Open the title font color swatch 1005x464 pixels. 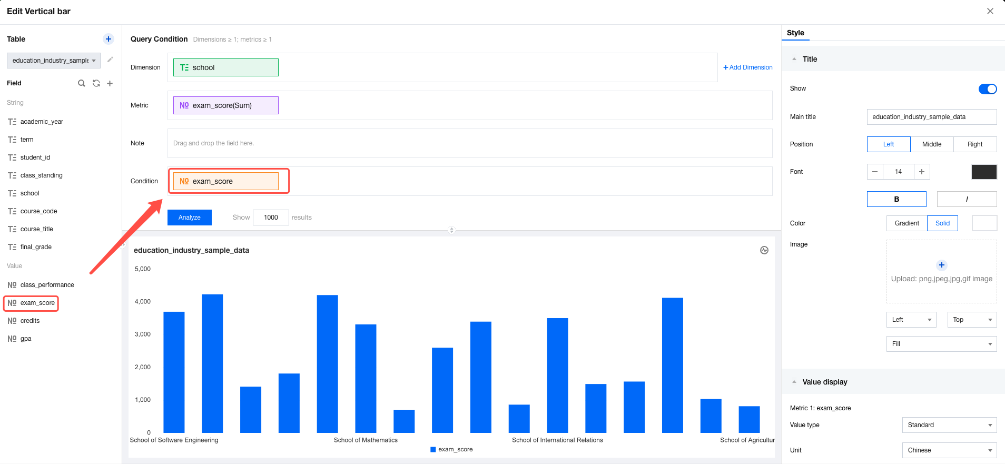click(984, 172)
